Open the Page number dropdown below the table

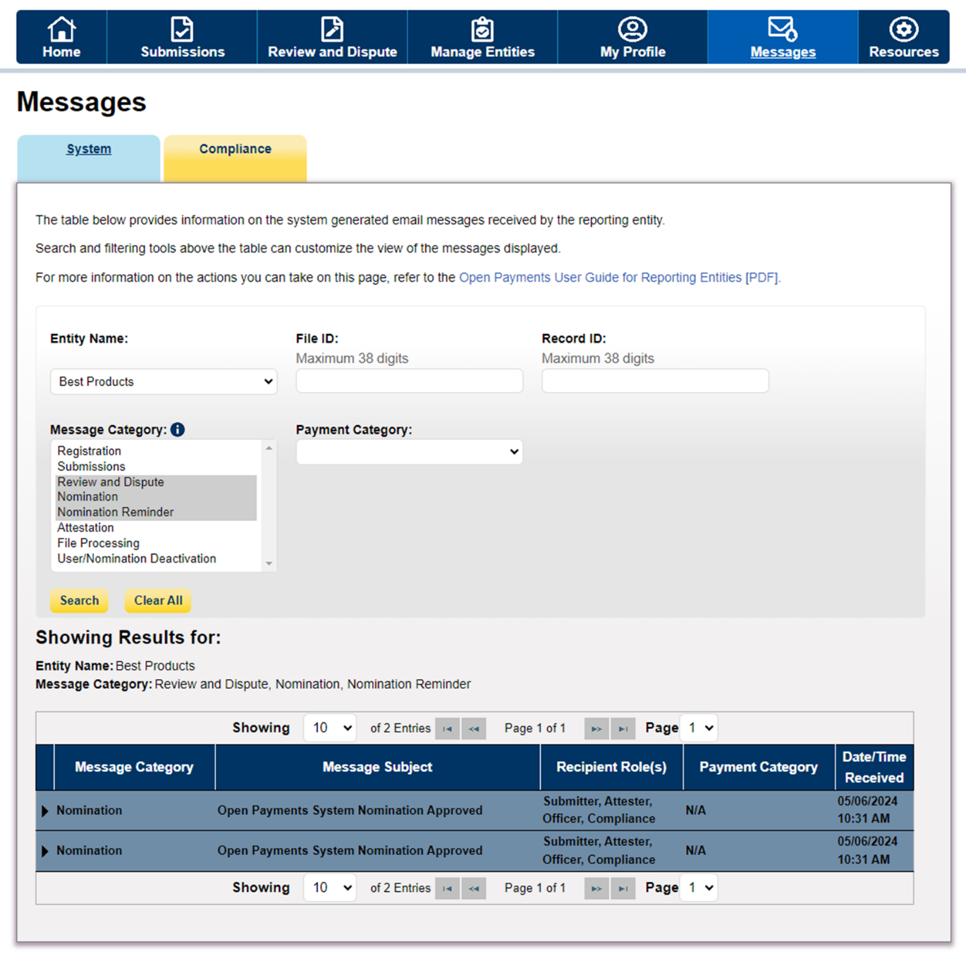pyautogui.click(x=700, y=888)
